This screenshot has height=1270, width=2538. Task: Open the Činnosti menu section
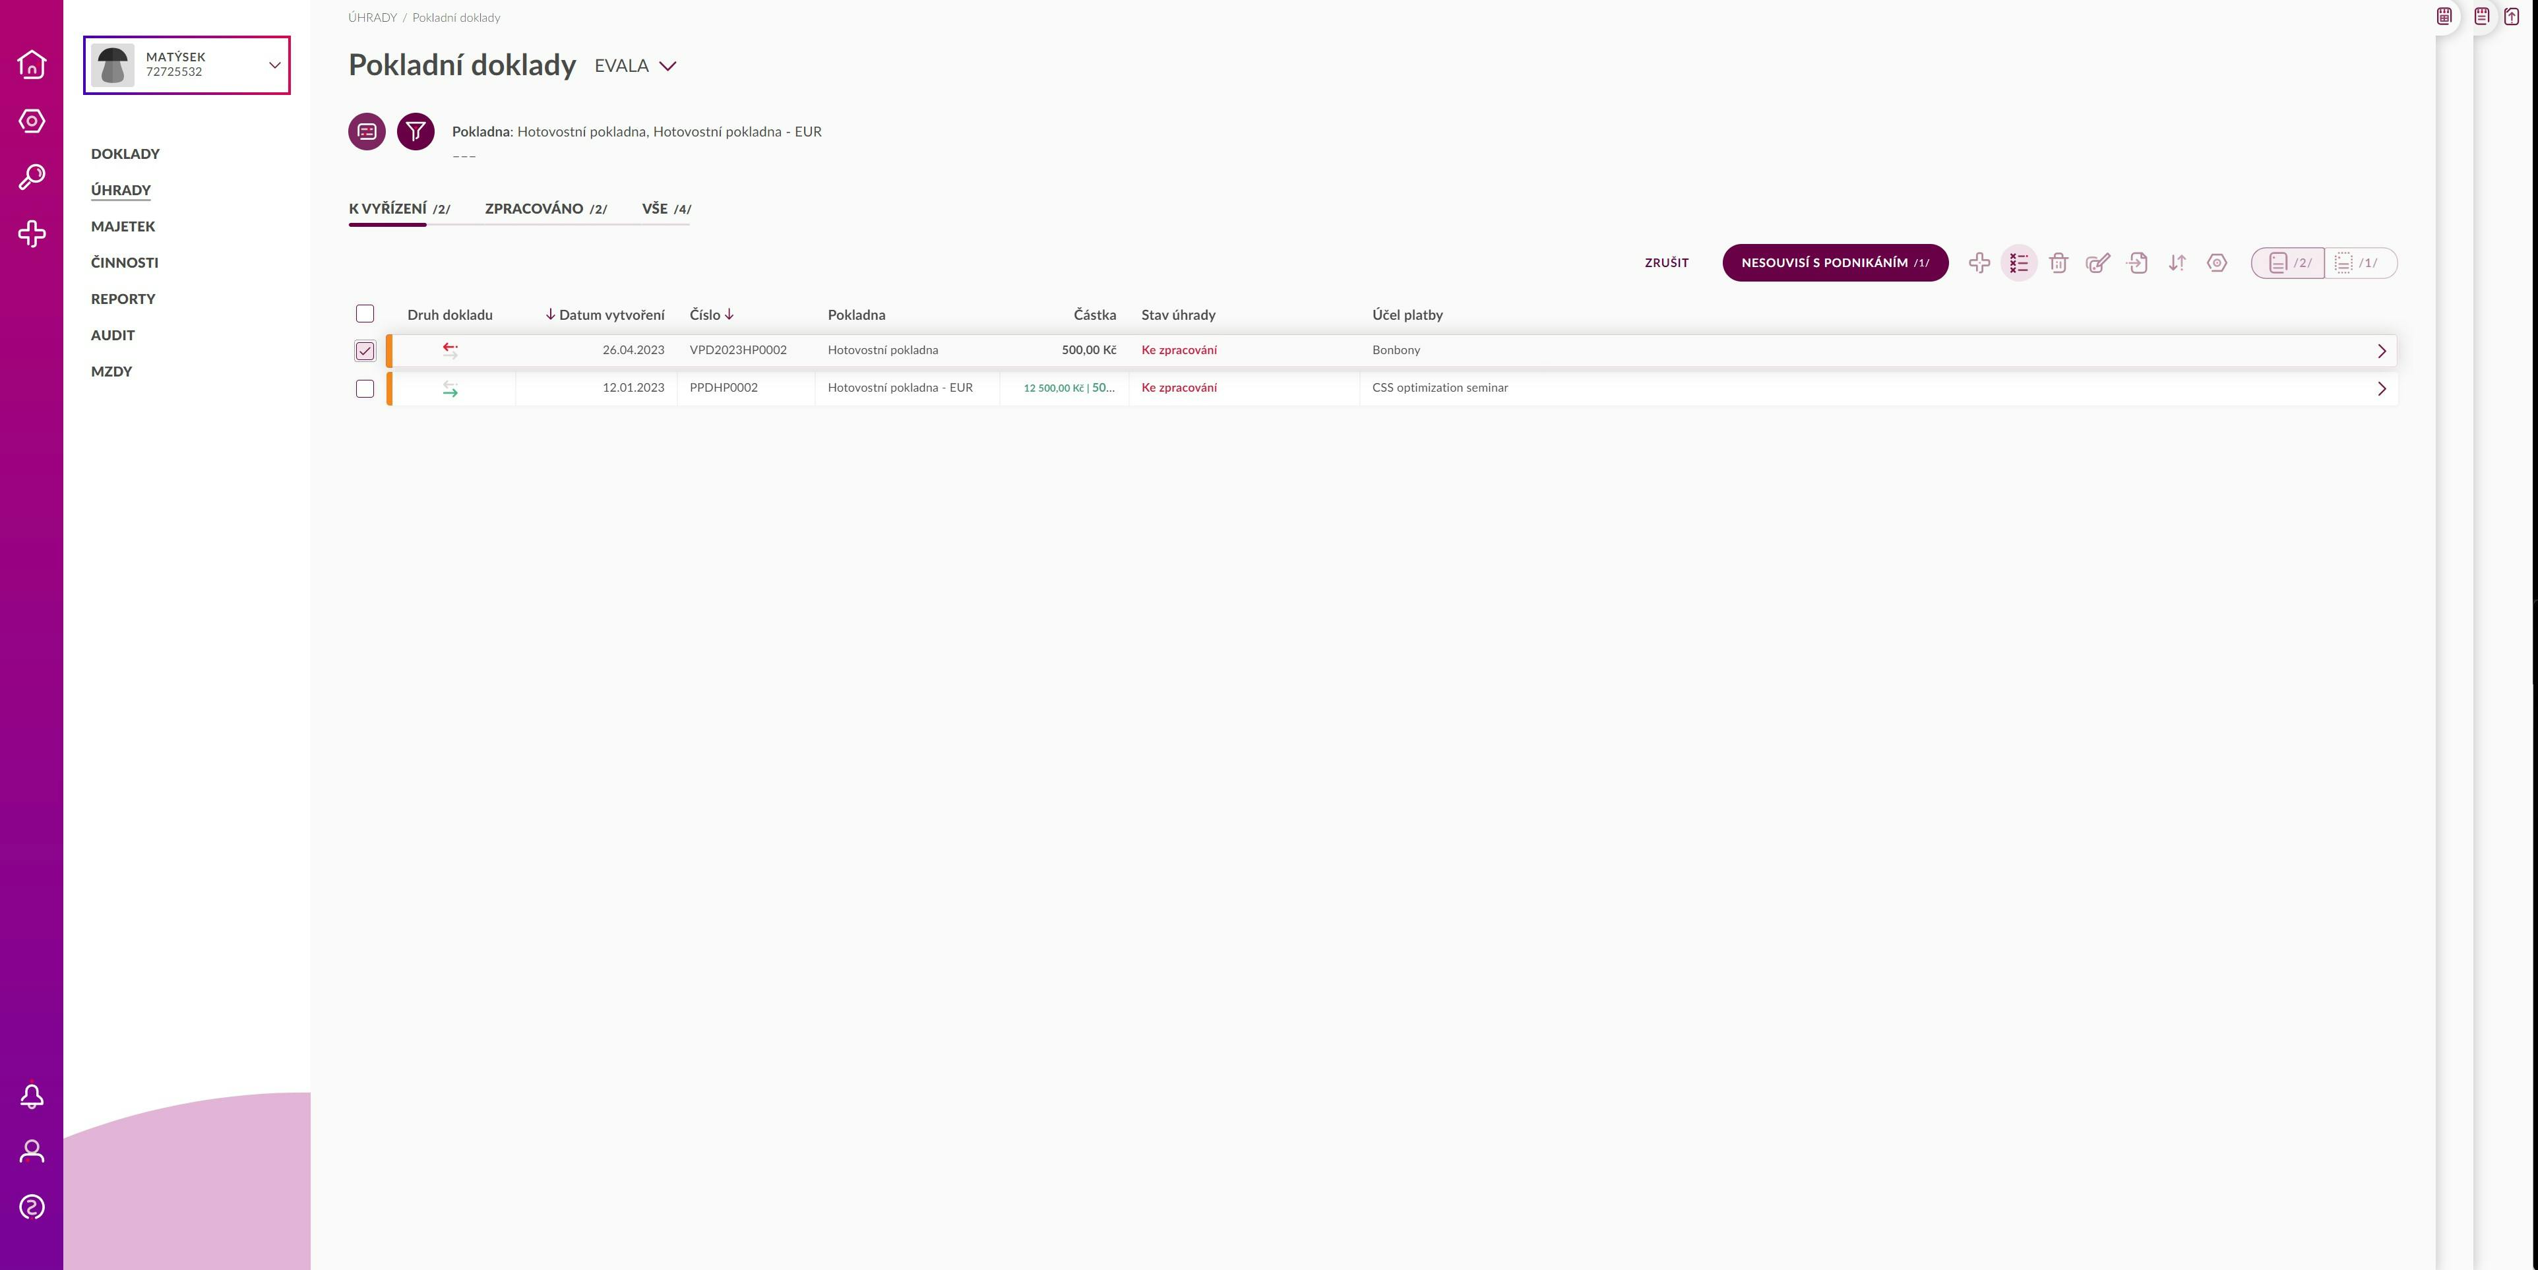coord(124,263)
